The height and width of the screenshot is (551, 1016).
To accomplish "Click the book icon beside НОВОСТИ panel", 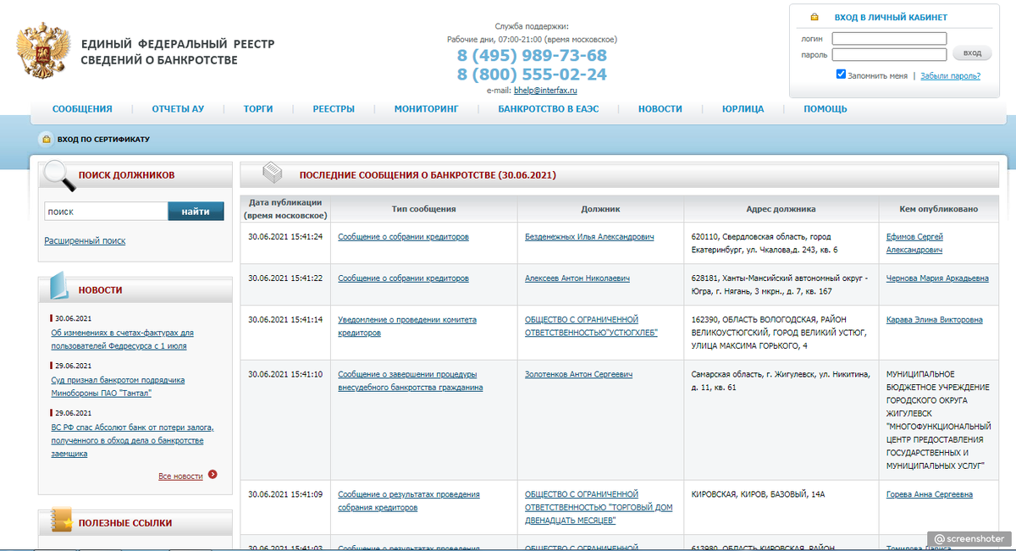I will pos(59,288).
